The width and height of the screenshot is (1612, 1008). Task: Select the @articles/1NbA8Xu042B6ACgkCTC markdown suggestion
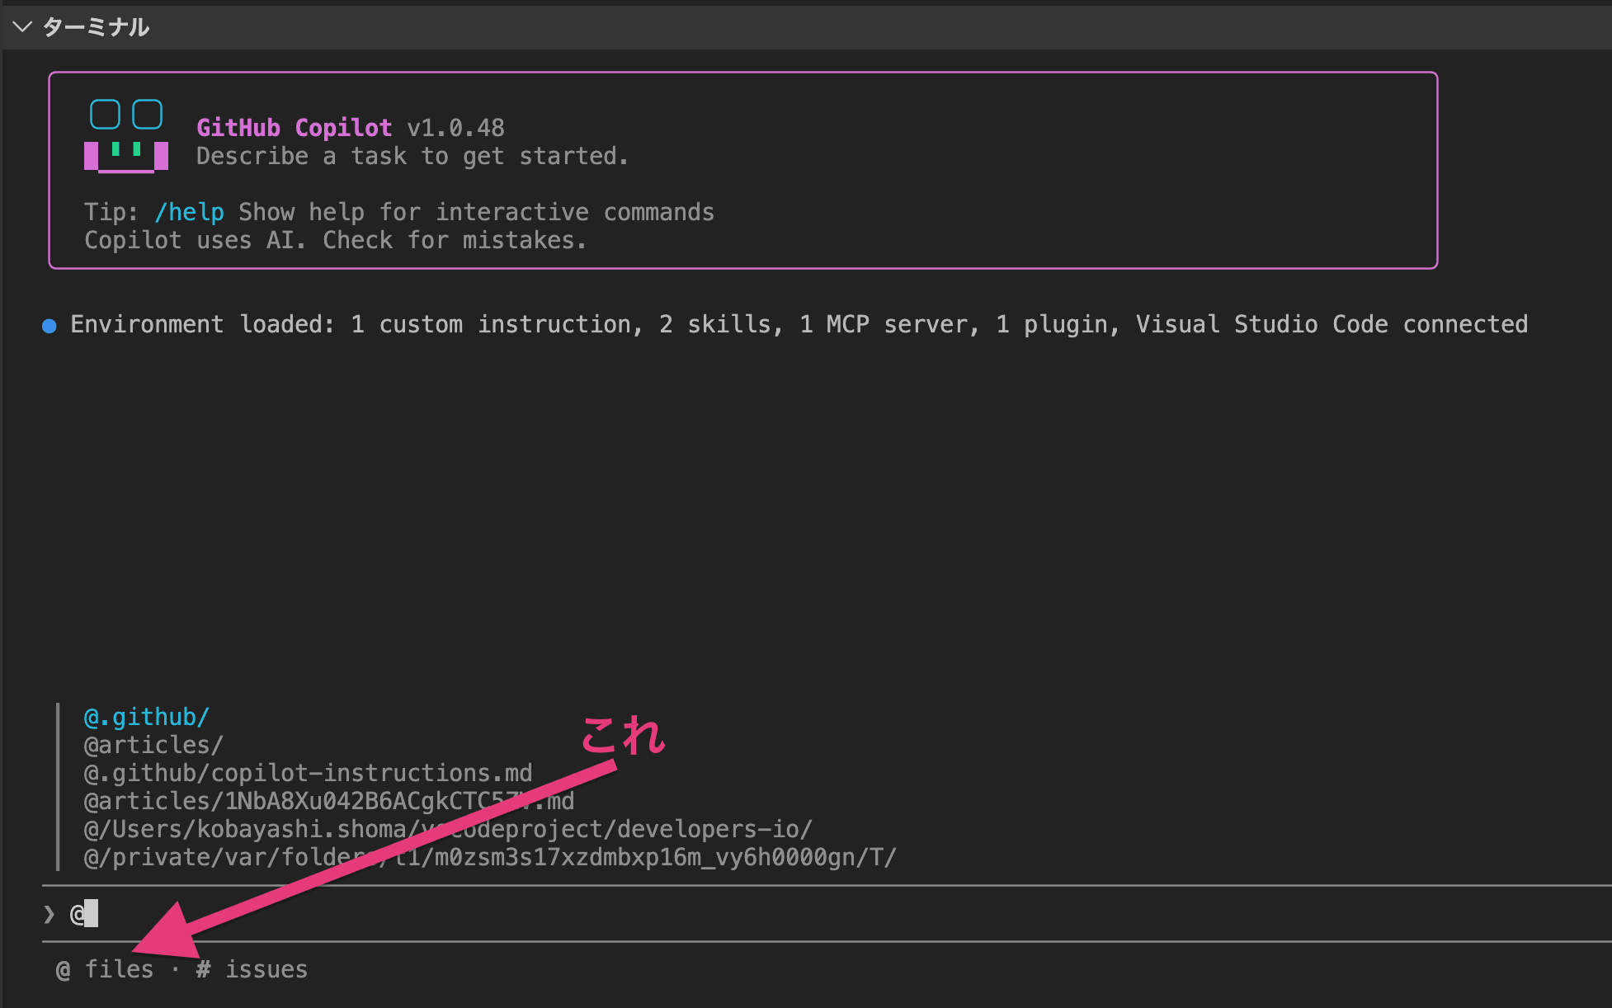329,801
